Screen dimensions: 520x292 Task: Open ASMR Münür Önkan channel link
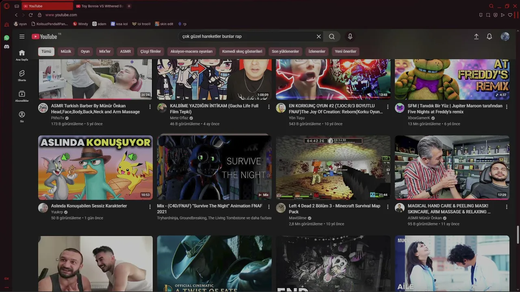[425, 218]
